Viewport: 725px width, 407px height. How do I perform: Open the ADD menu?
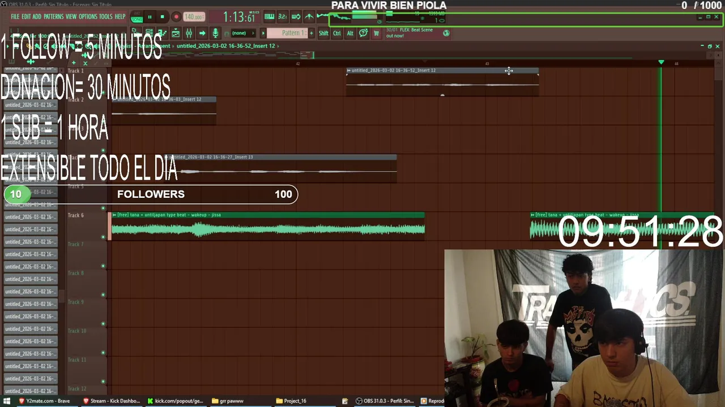click(x=37, y=16)
